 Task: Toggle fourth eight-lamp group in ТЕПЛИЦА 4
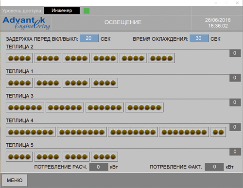pos(184,132)
